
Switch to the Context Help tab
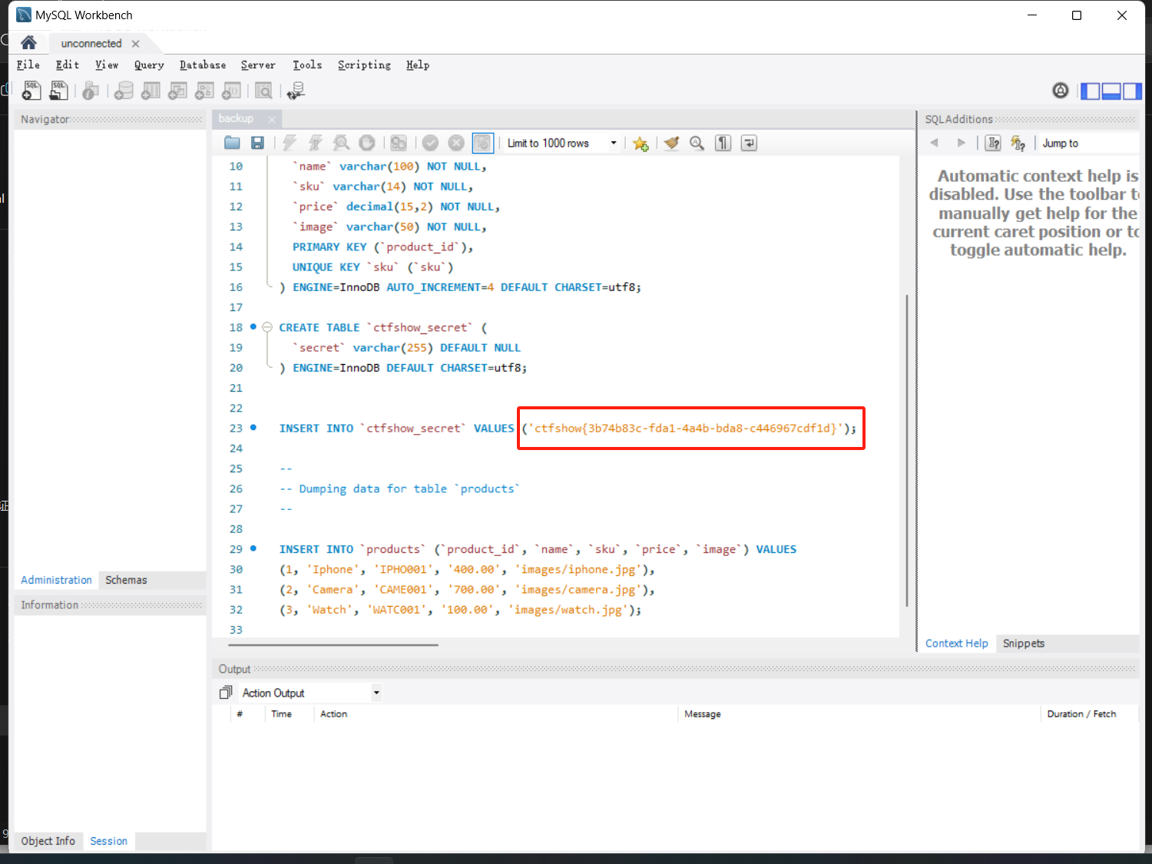point(956,644)
